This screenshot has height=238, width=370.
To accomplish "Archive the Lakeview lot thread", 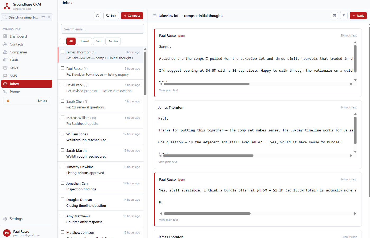I will click(x=334, y=16).
